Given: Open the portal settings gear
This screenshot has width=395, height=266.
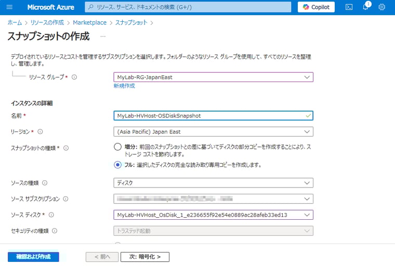Looking at the screenshot, I should 381,7.
